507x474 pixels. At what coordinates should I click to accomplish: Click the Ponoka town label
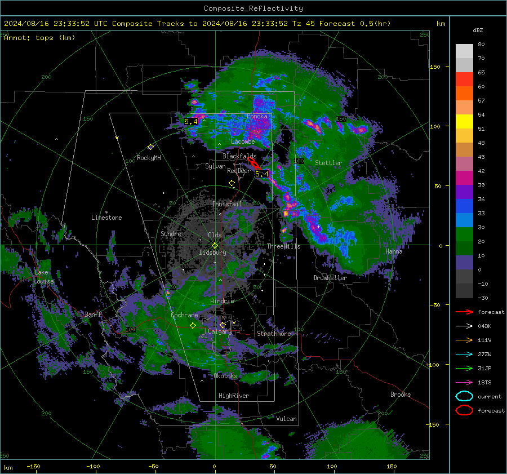pos(257,116)
